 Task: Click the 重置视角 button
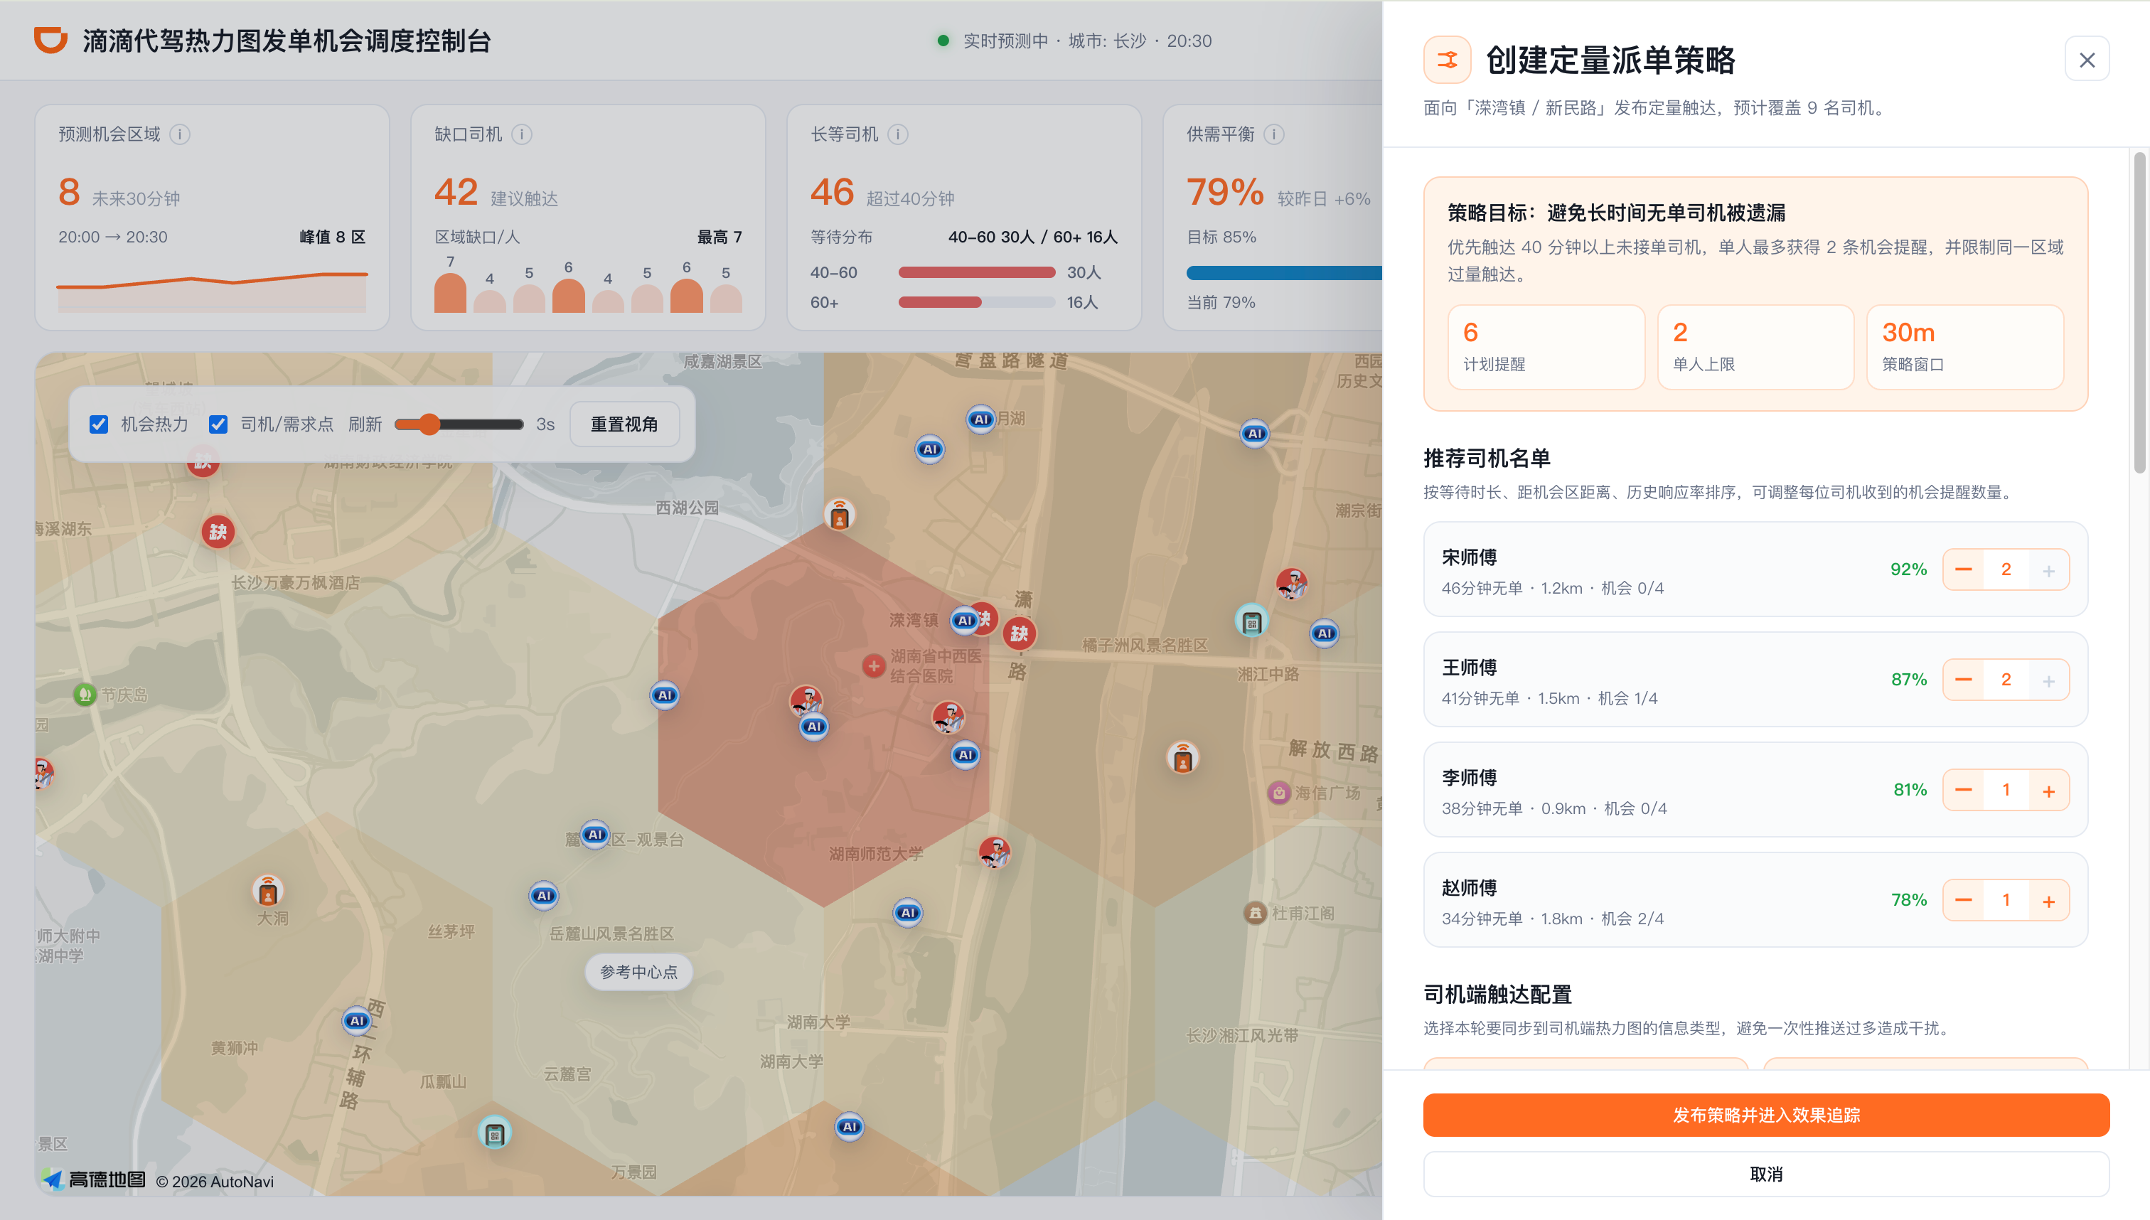pos(624,424)
